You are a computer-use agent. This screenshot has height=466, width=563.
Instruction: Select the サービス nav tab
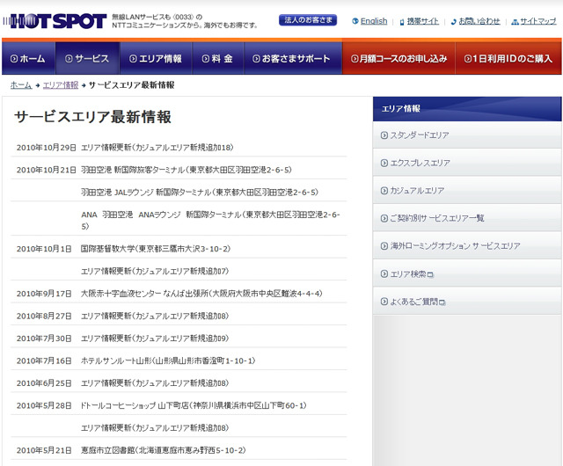[87, 58]
